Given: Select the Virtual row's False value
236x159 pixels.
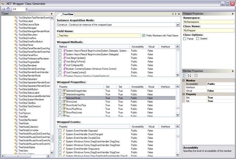Looking at the screenshot, I should pyautogui.click(x=221, y=91).
